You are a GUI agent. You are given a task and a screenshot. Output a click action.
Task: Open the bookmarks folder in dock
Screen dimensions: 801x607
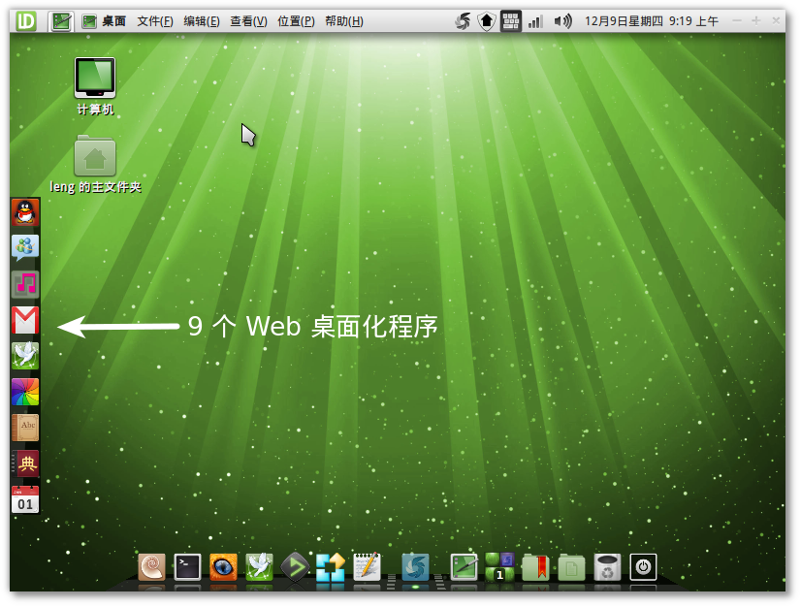pyautogui.click(x=535, y=567)
